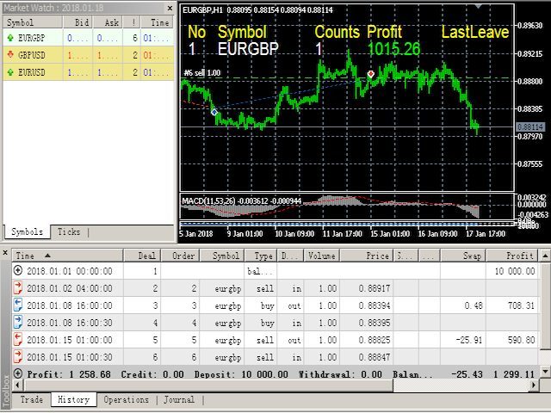Click the red sell exit marker on the chart
The height and width of the screenshot is (413, 551).
click(370, 75)
